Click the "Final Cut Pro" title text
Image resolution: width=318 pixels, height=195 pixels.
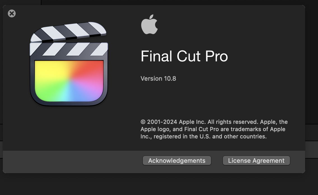tap(184, 56)
